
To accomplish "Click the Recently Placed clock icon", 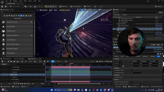I will point(5,16).
